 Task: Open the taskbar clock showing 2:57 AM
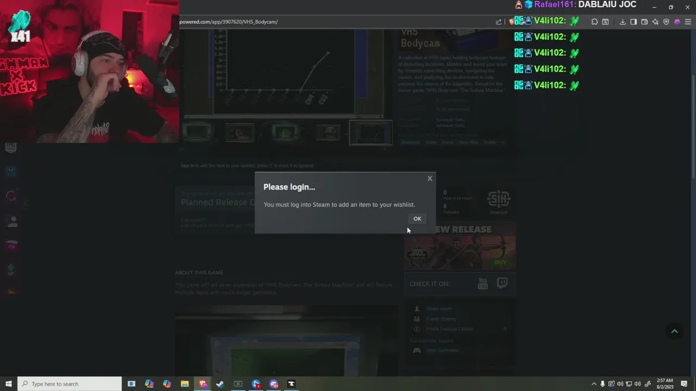(x=664, y=384)
